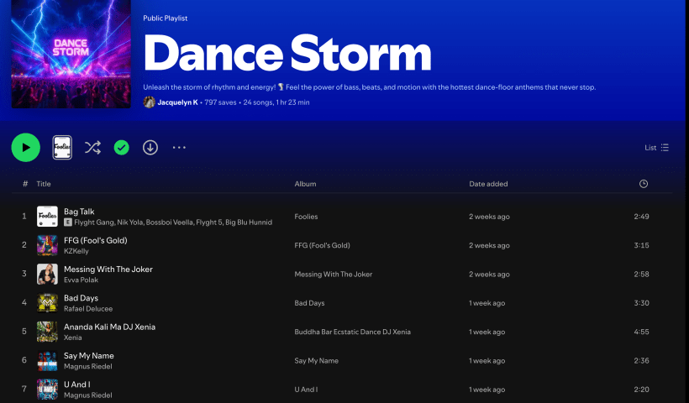Click the Foolies album preview thumbnail
689x403 pixels.
pos(62,148)
